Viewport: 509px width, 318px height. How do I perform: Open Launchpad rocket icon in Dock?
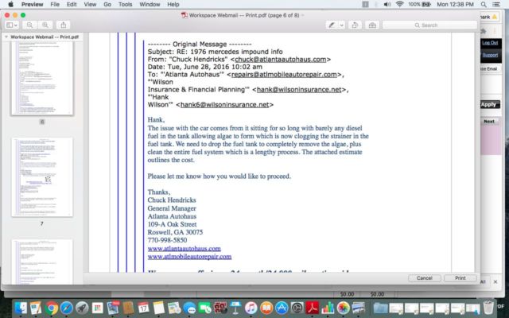point(82,308)
